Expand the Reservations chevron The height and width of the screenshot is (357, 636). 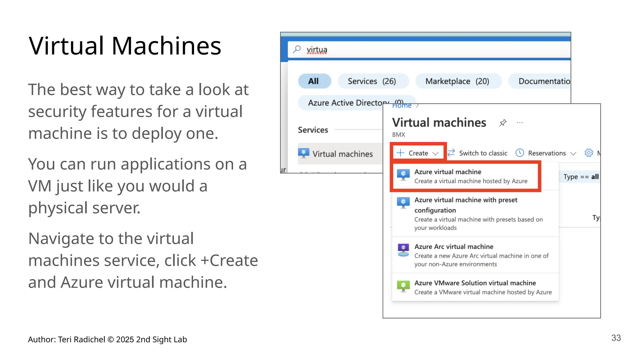click(x=573, y=153)
